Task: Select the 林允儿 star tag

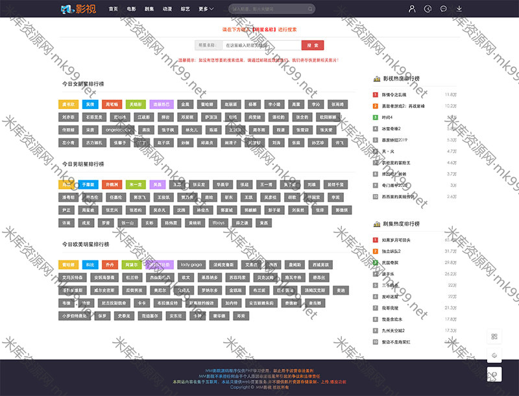Action: [191, 130]
